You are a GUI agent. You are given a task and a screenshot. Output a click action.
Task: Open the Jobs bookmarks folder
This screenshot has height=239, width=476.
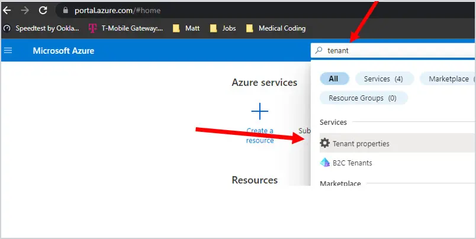click(x=223, y=28)
